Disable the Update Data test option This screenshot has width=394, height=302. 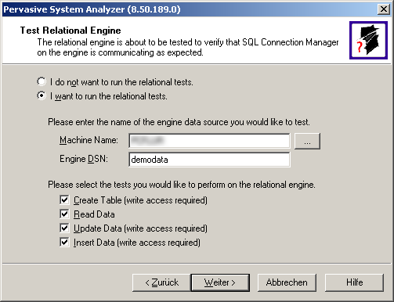[64, 228]
